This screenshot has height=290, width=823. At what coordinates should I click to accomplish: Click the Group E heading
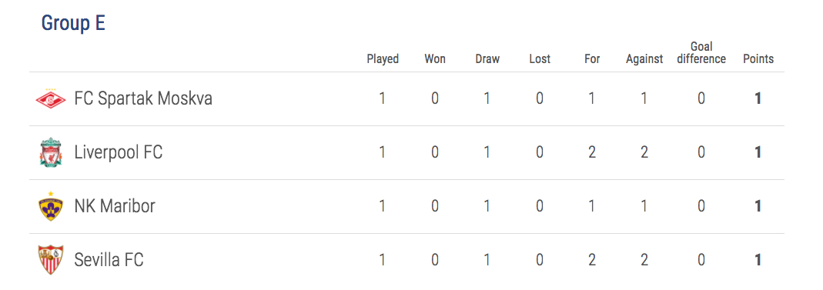(x=73, y=23)
